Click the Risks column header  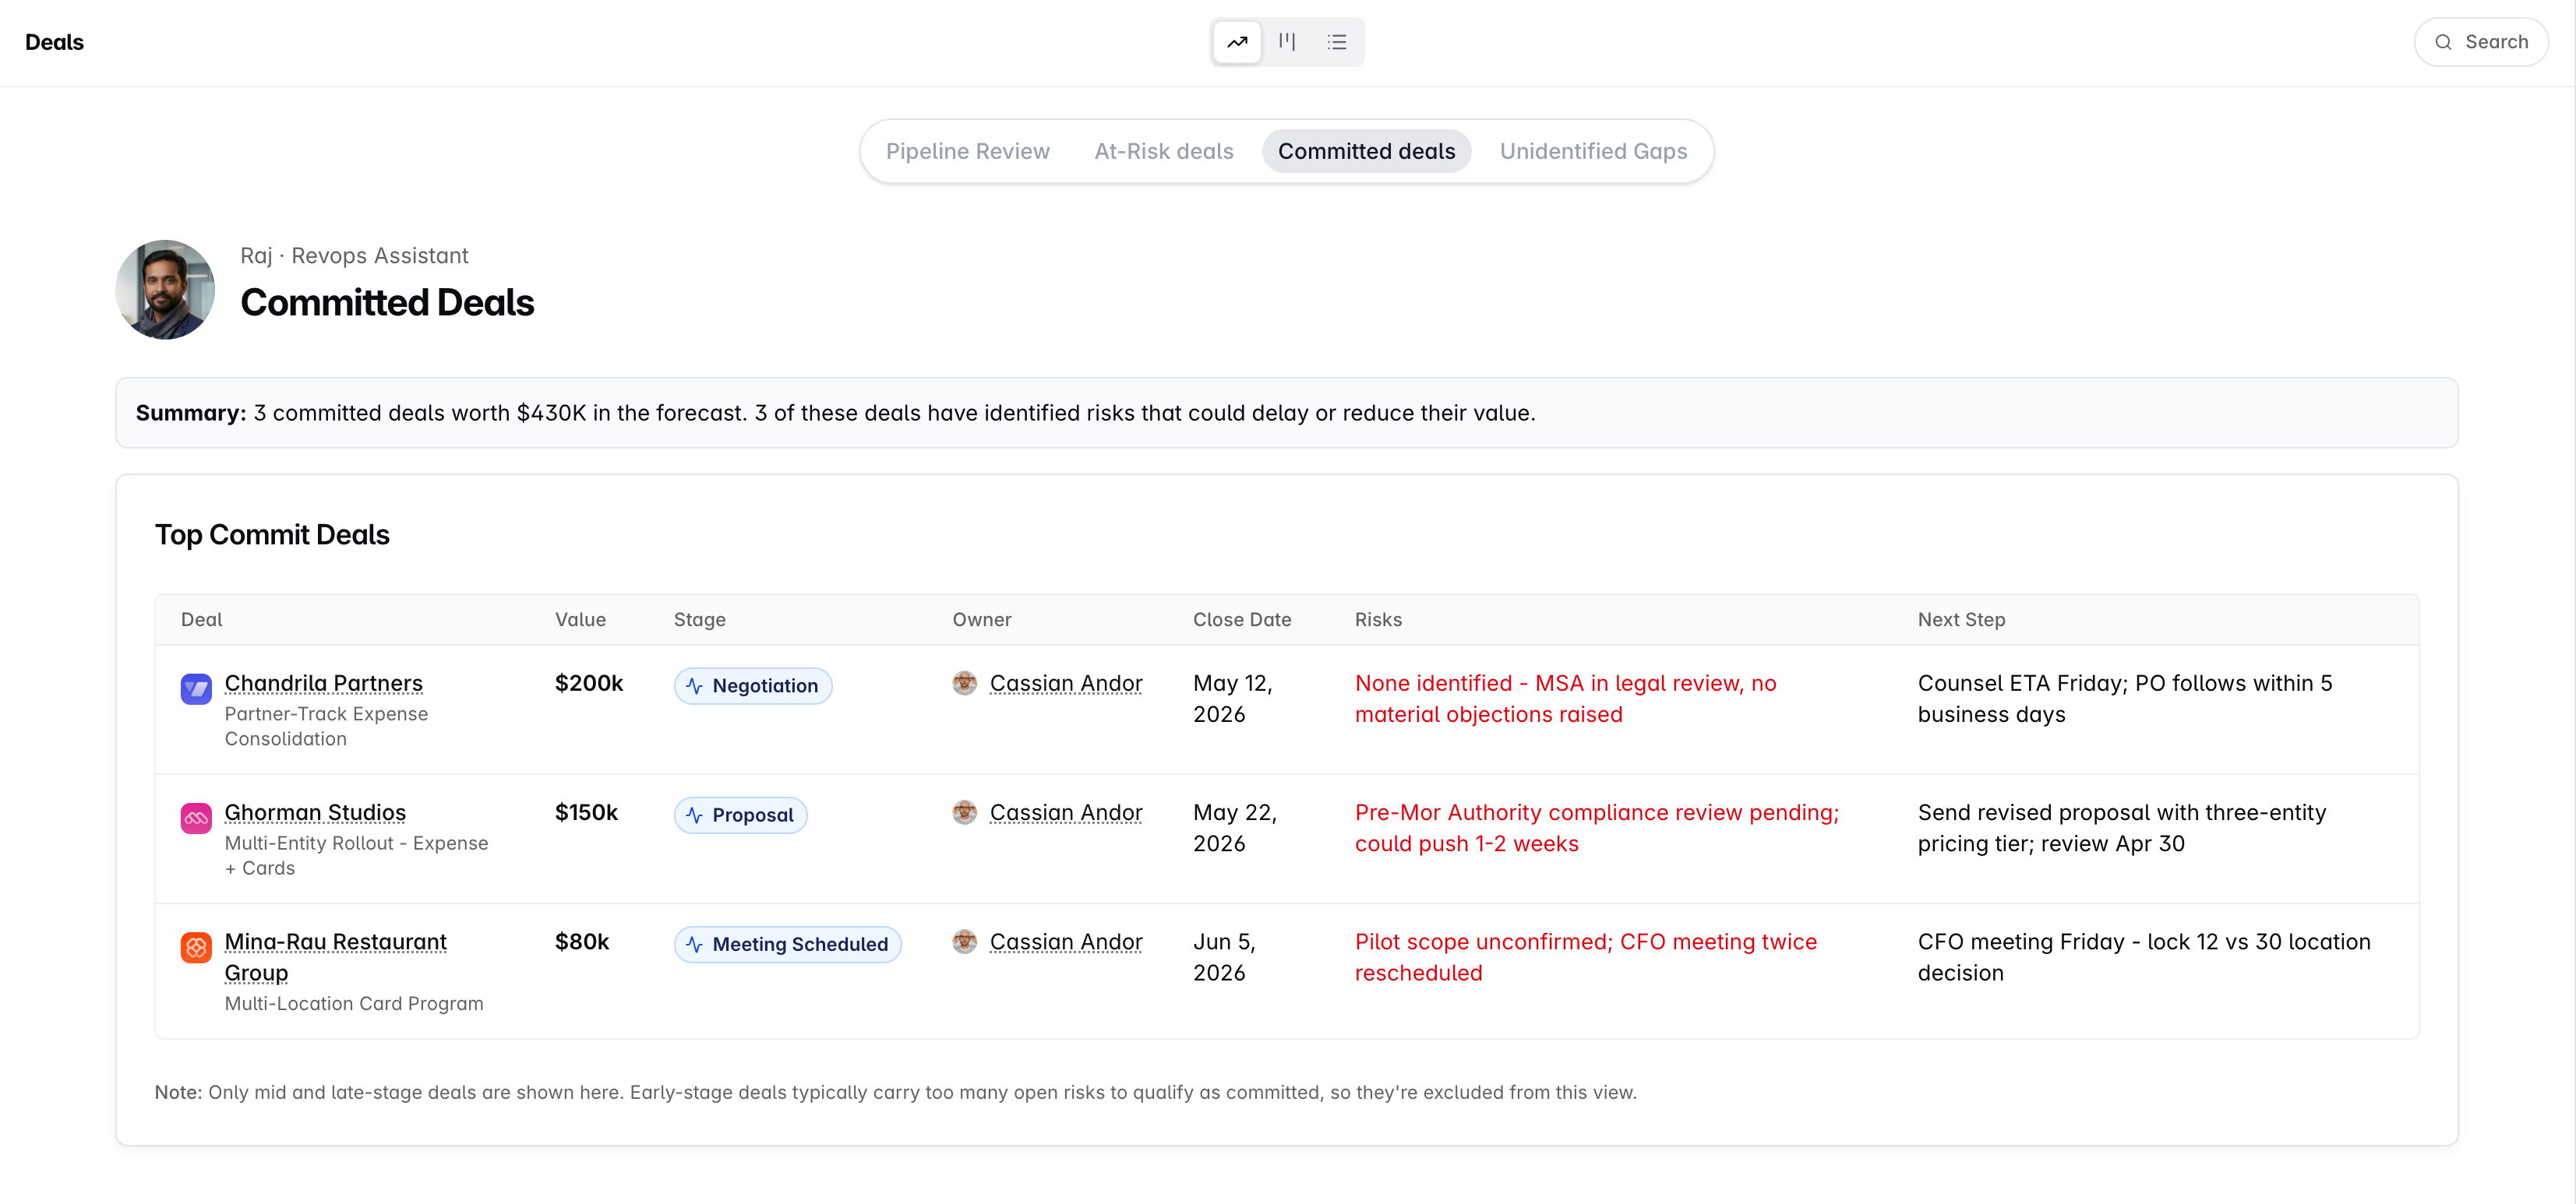[1378, 619]
